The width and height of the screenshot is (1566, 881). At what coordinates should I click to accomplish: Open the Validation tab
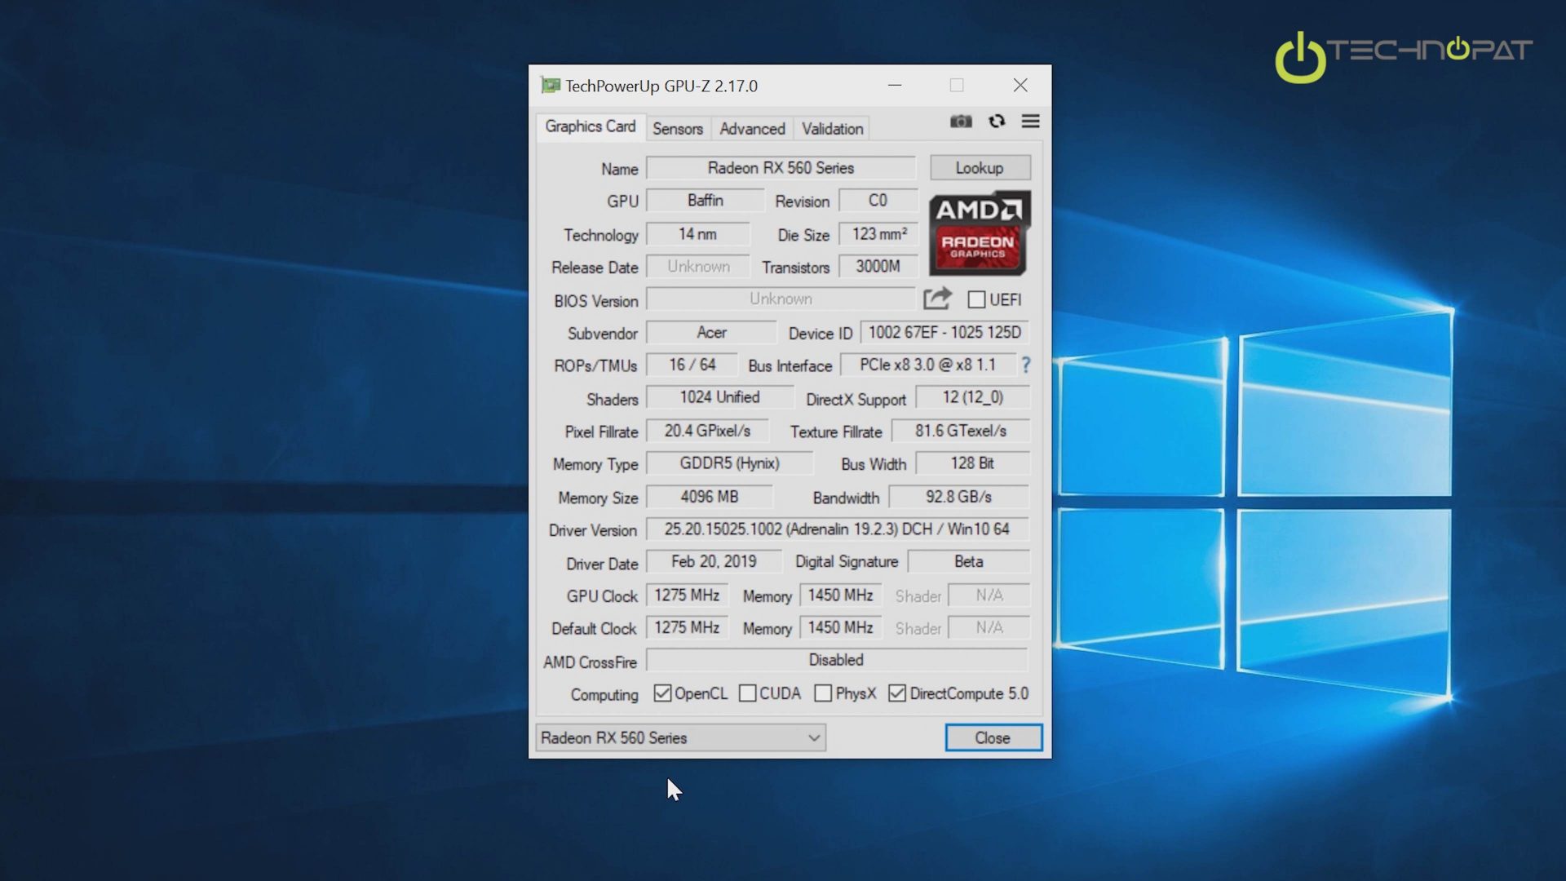click(x=831, y=129)
